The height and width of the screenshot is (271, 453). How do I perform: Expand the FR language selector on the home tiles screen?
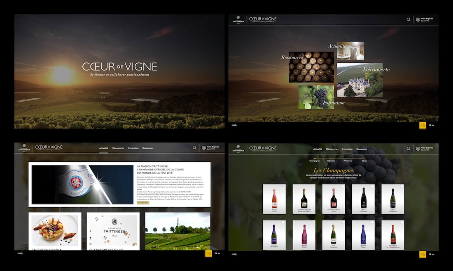pos(431,125)
